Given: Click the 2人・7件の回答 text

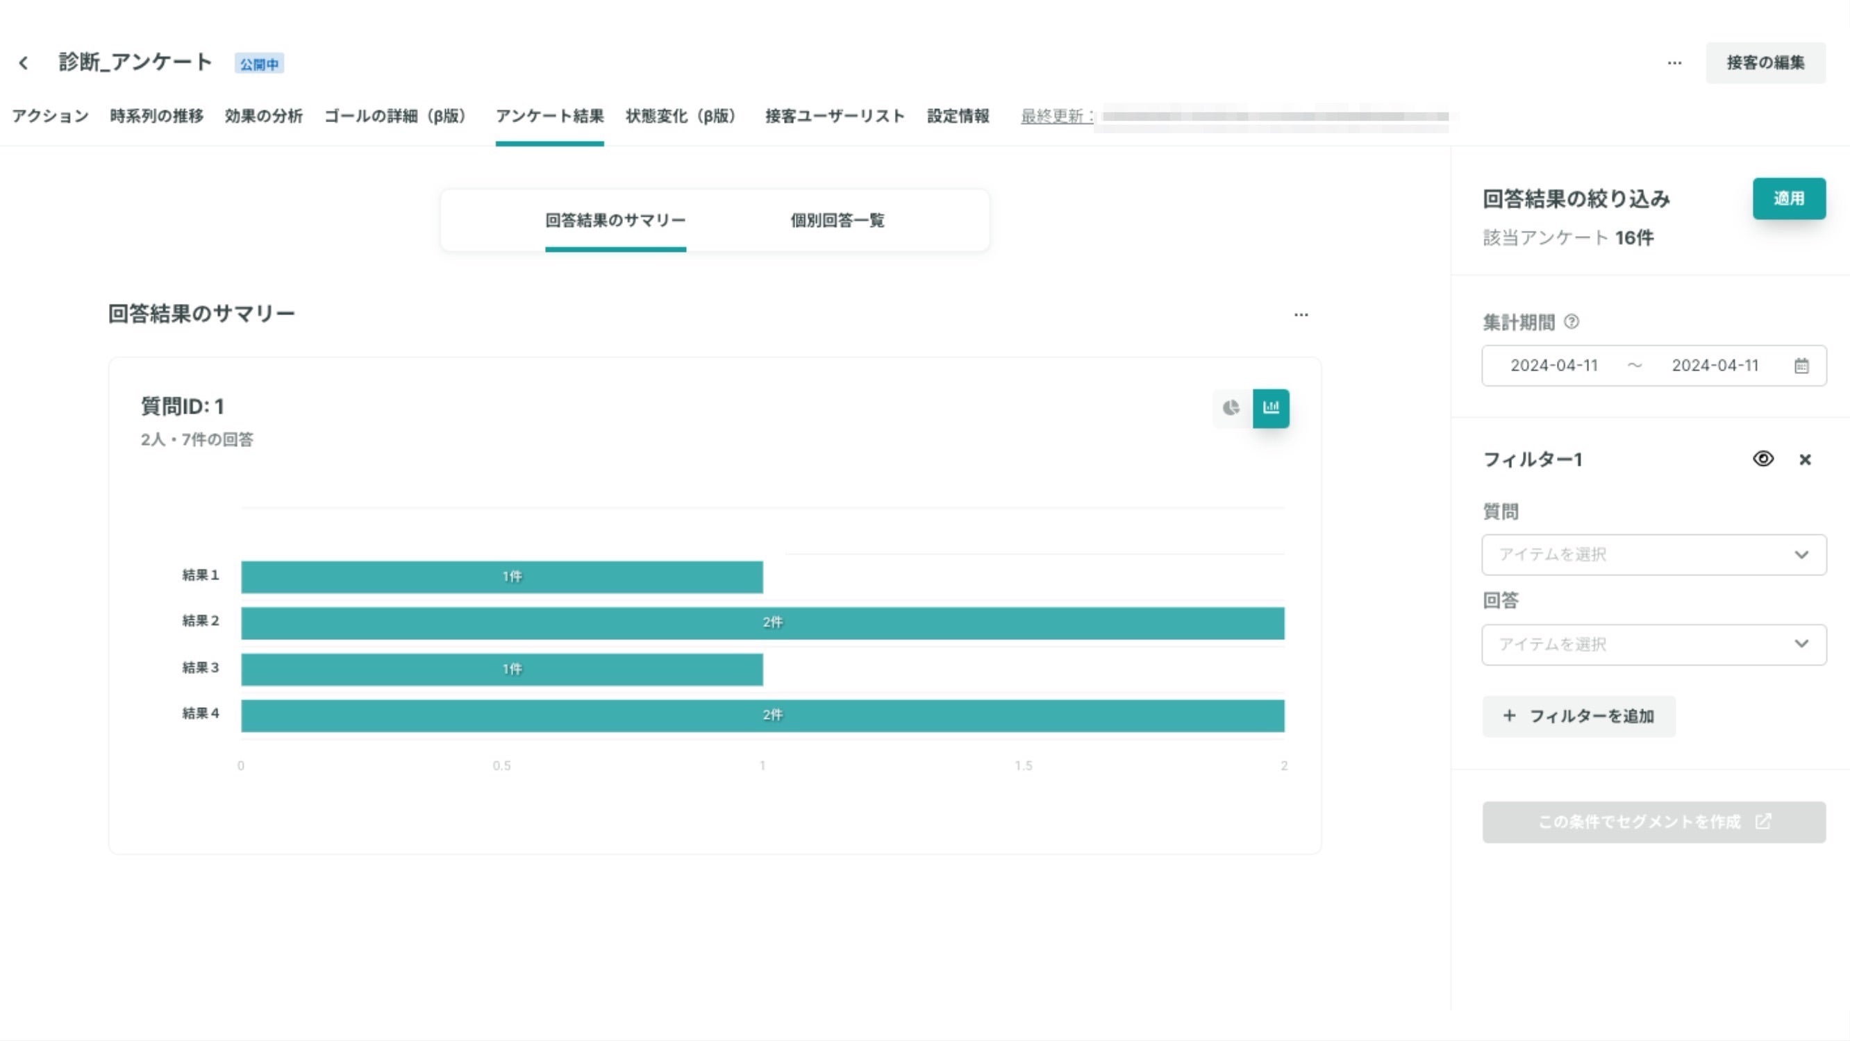Looking at the screenshot, I should (x=197, y=440).
